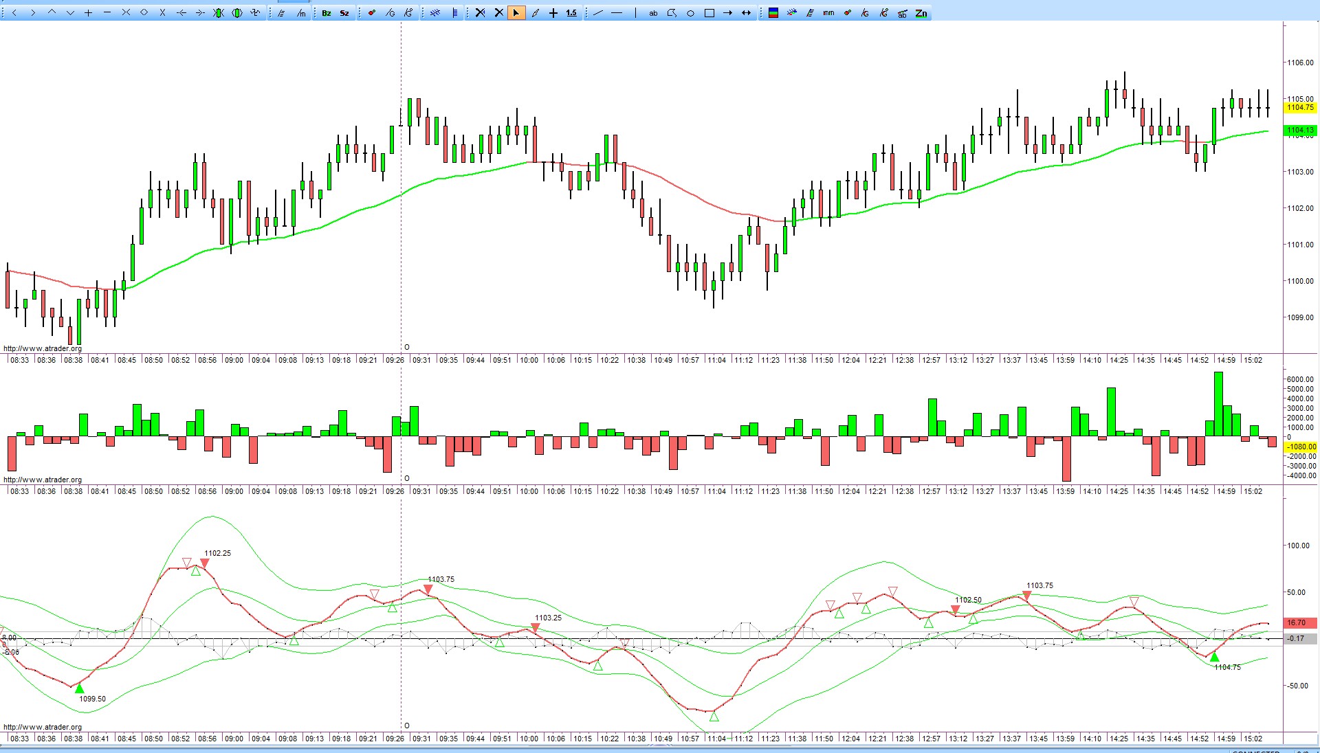Click the down caret toolbar icon
1320x753 pixels.
[70, 13]
